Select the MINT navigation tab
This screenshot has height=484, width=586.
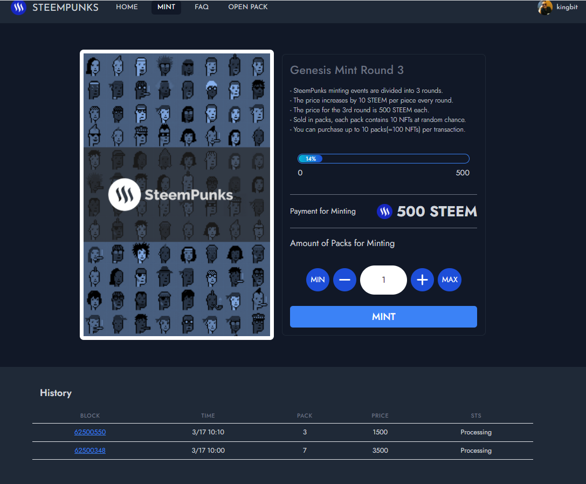(x=166, y=7)
